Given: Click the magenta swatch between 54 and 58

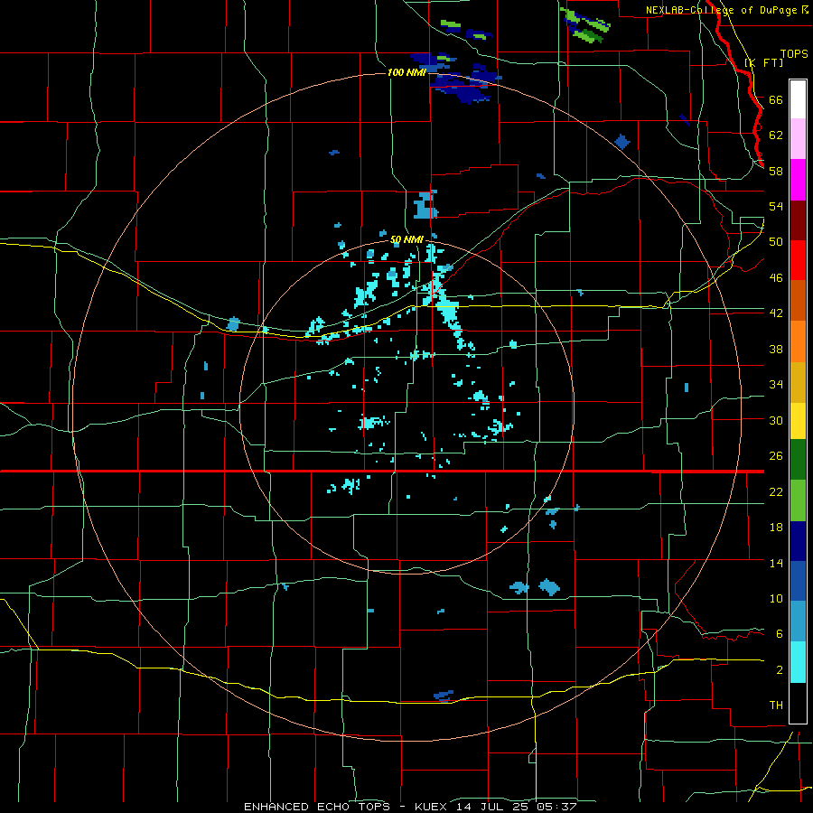Looking at the screenshot, I should (x=798, y=180).
